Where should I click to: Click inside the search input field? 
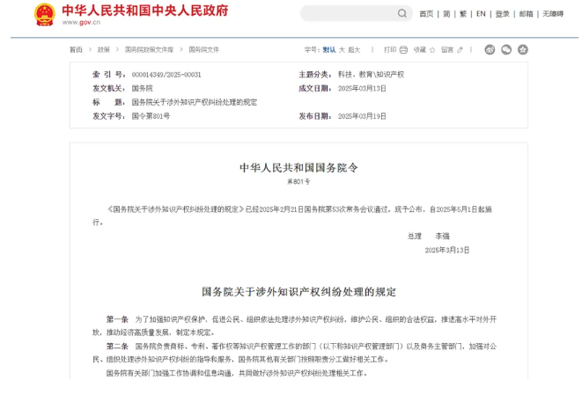(348, 13)
